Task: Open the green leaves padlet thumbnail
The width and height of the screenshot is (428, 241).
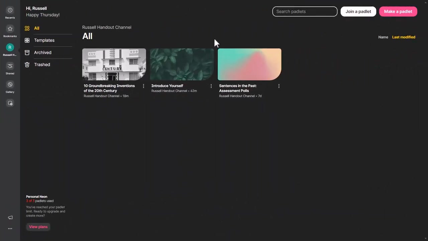Action: click(182, 64)
